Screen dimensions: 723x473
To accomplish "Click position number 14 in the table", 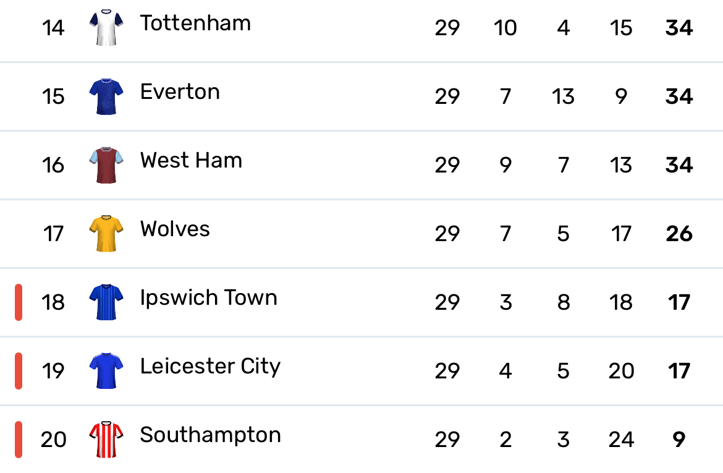I will point(53,28).
